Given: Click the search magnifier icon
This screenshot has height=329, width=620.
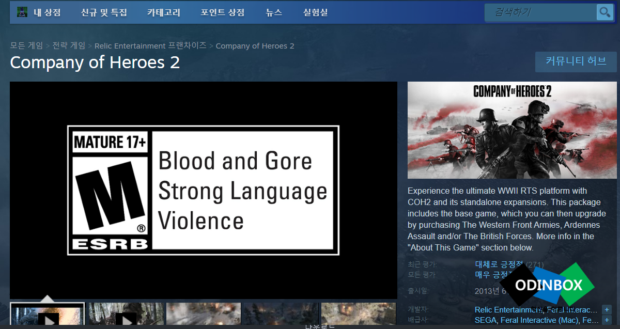Looking at the screenshot, I should coord(604,12).
